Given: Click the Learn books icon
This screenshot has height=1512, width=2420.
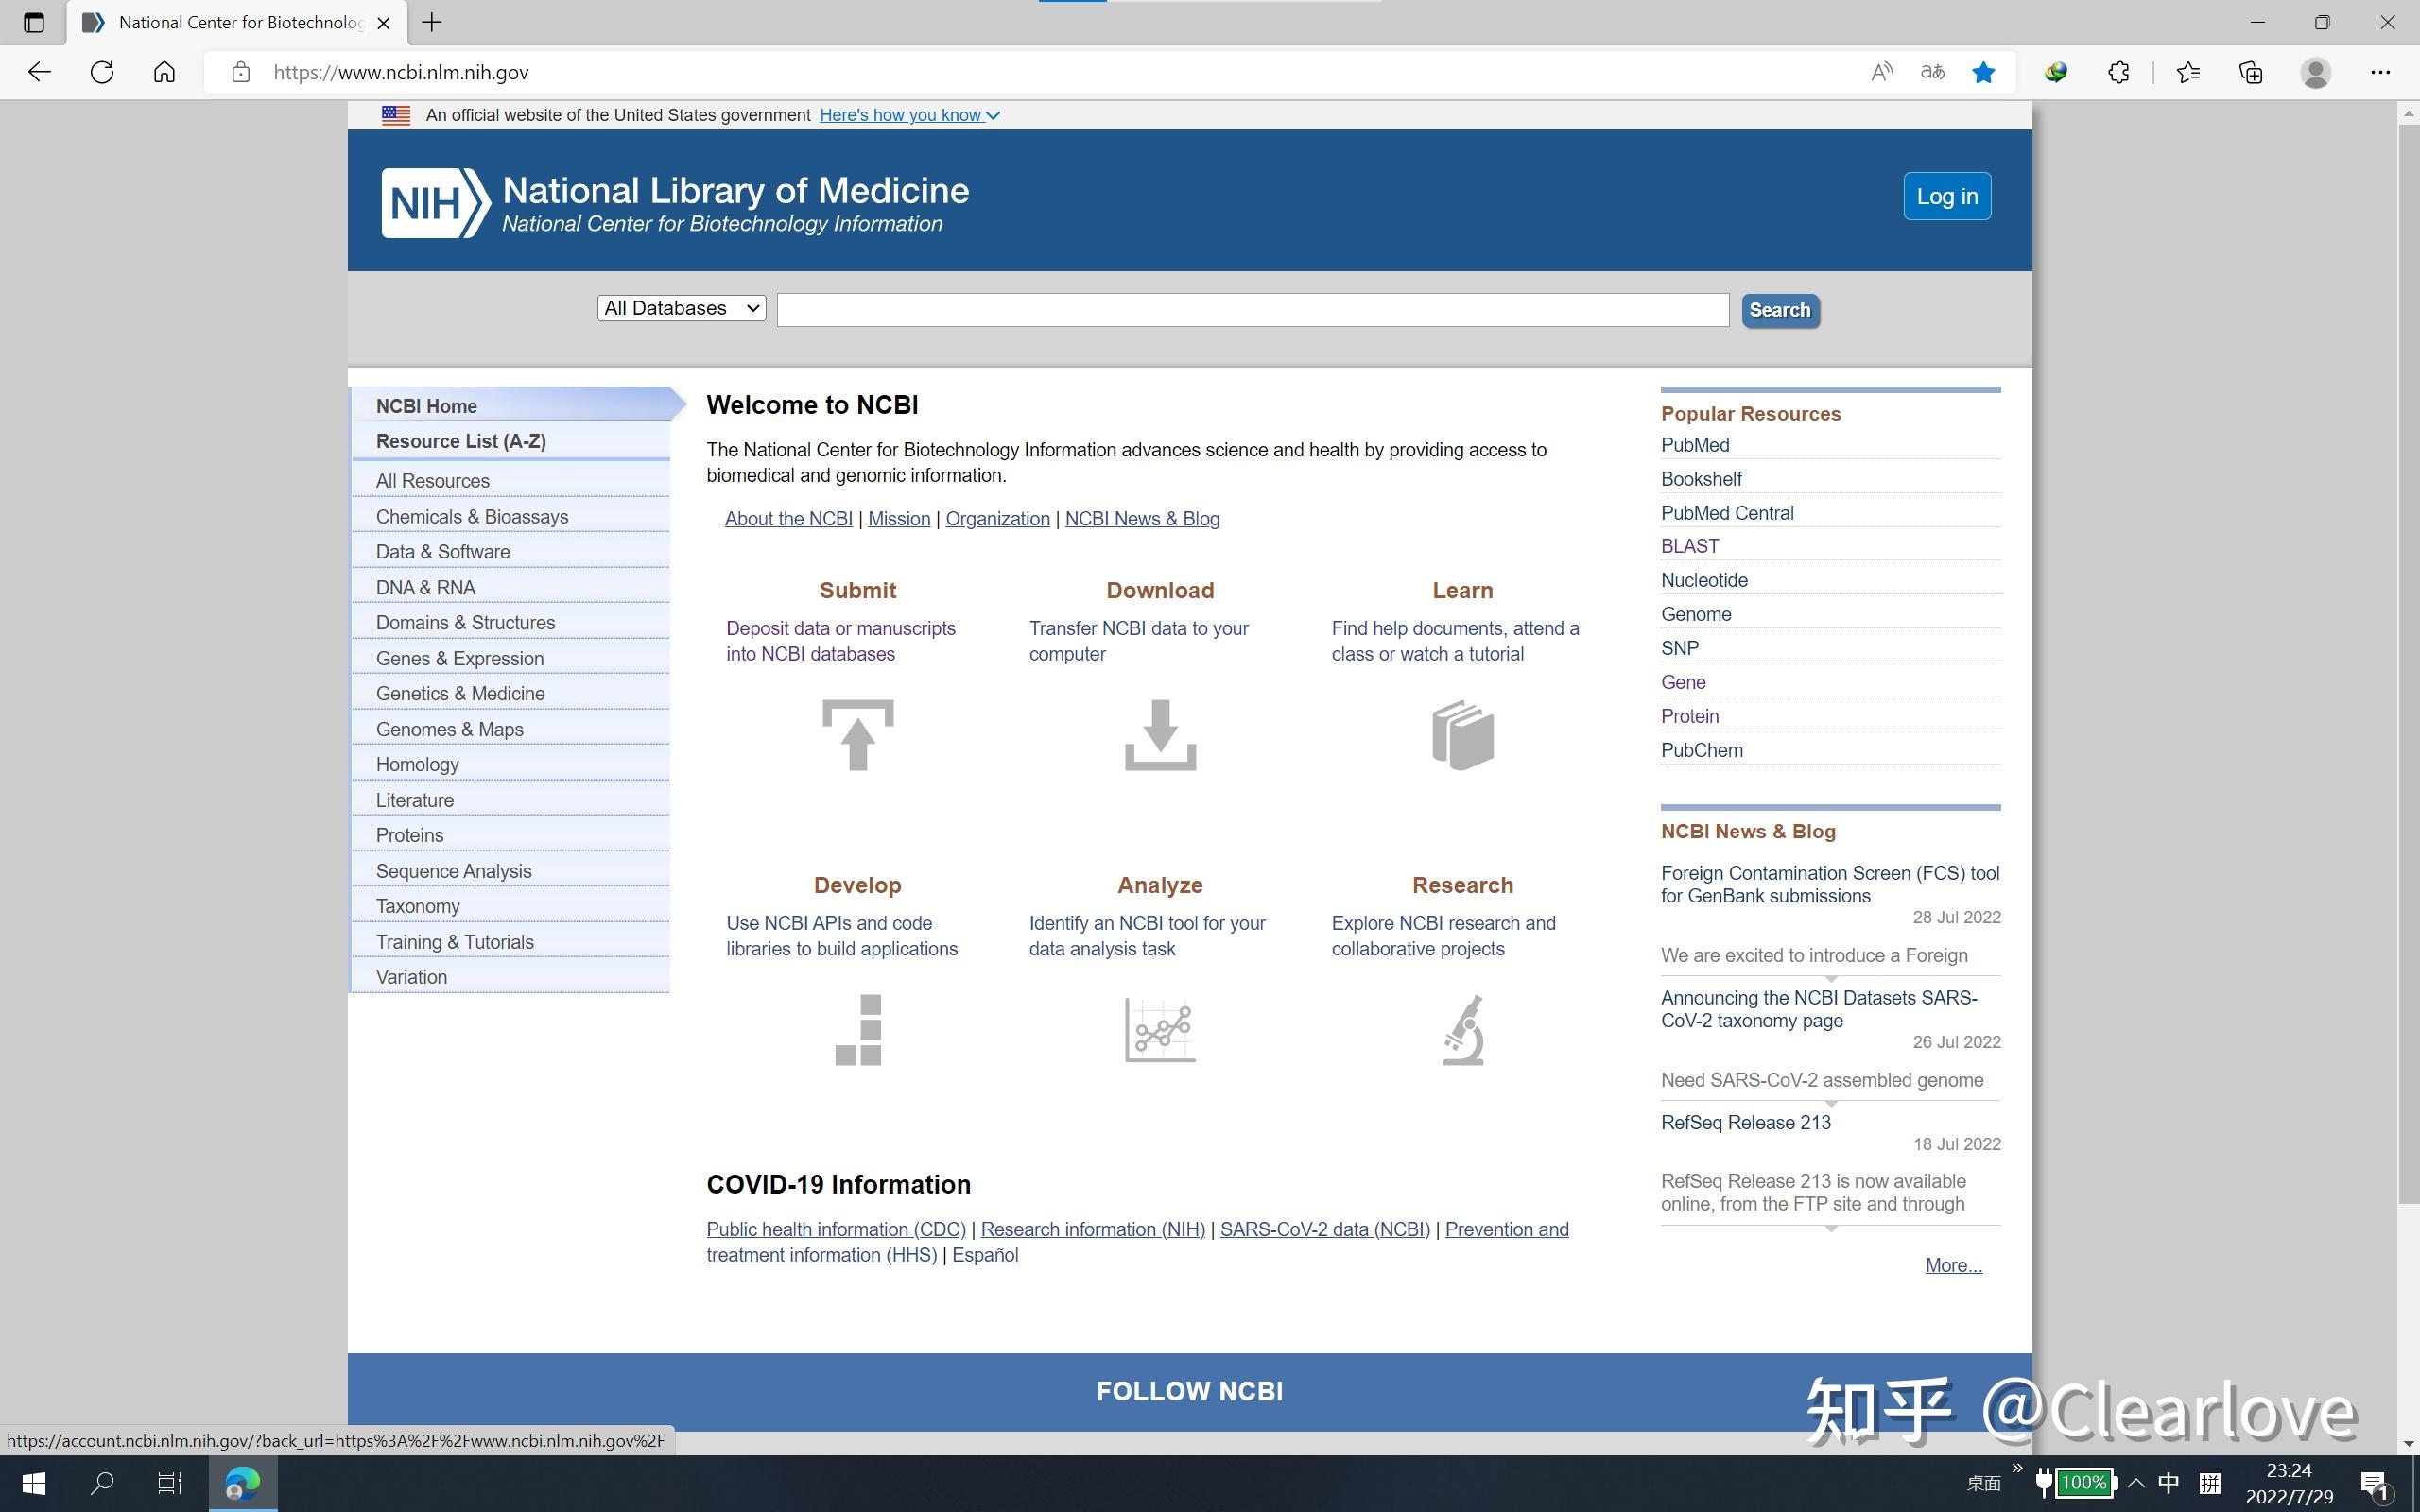Looking at the screenshot, I should [1462, 735].
